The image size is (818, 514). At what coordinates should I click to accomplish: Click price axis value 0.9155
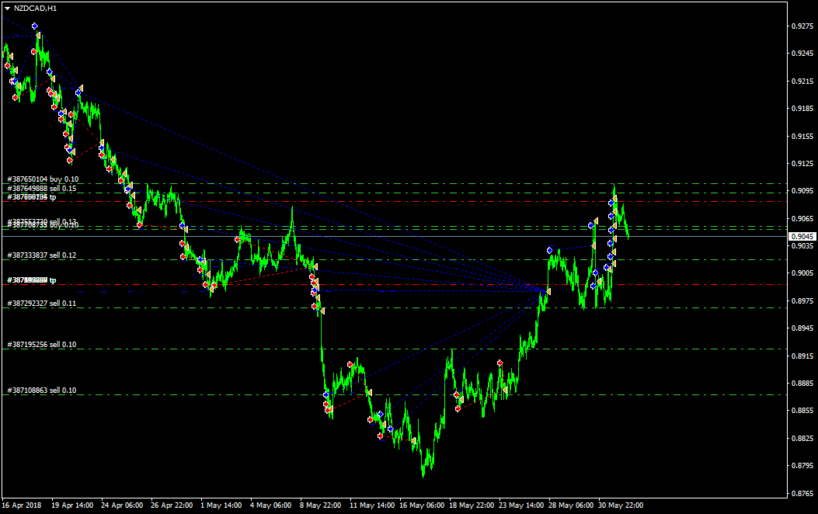(x=802, y=137)
